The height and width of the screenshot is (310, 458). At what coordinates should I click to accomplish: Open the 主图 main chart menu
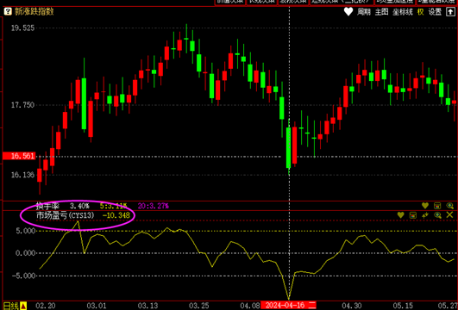[x=382, y=12]
